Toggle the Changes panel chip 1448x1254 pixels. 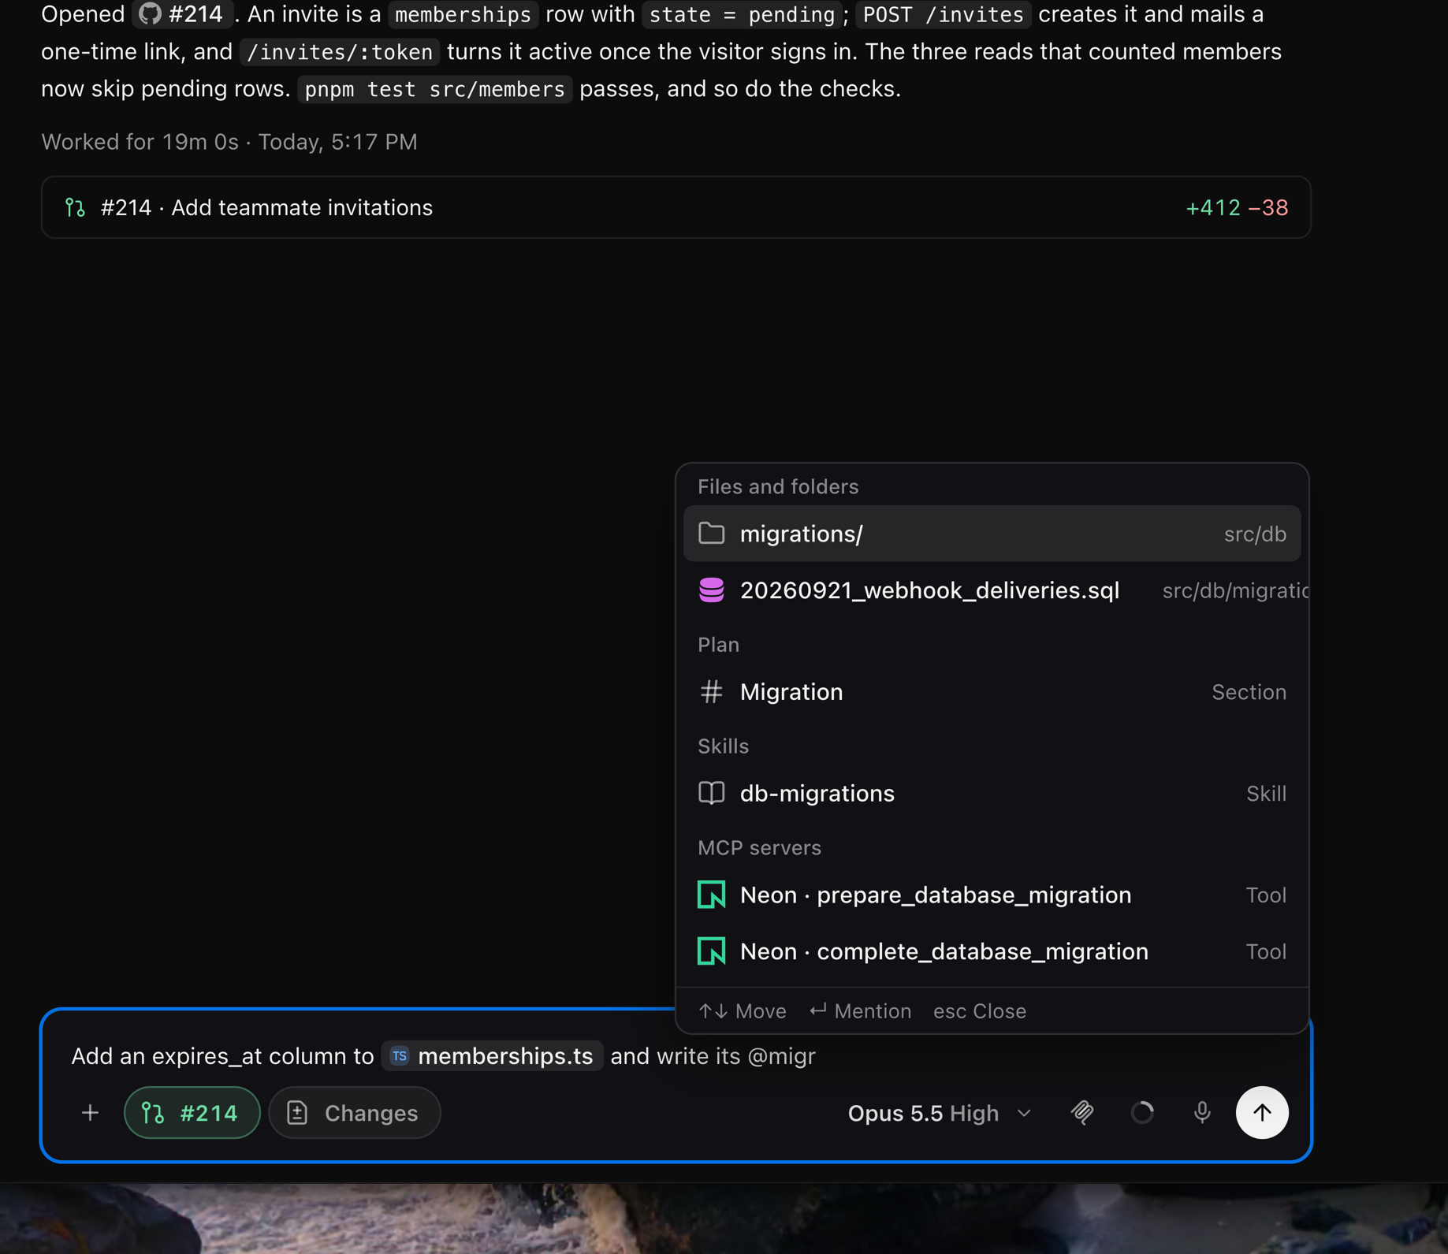354,1112
